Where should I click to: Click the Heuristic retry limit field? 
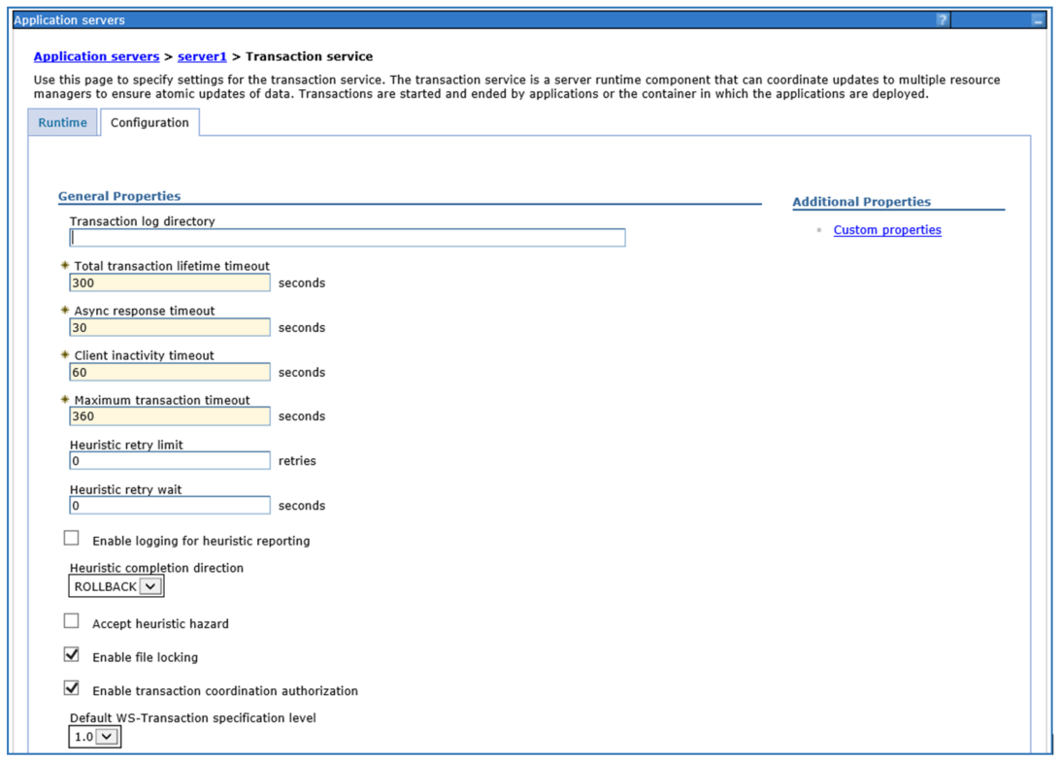pos(170,461)
